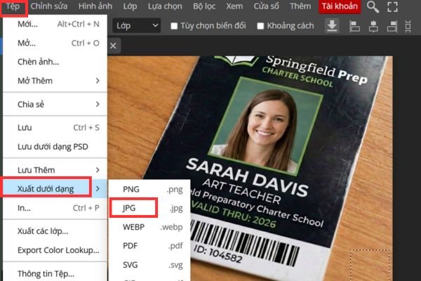Open the Cửa sổ menu

click(x=267, y=6)
